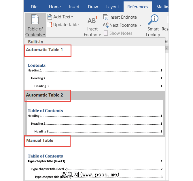
Task: Click the Smart Lookup label
Action: (x=153, y=32)
